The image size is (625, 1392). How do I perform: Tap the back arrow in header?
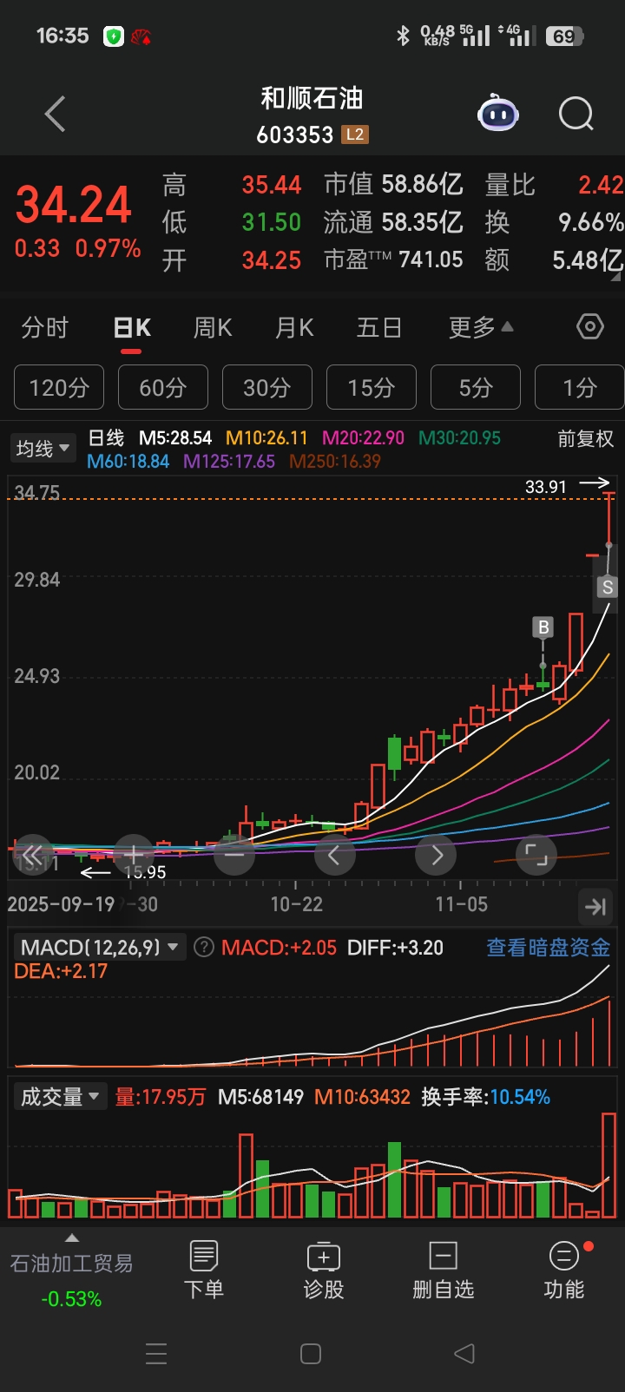(56, 114)
